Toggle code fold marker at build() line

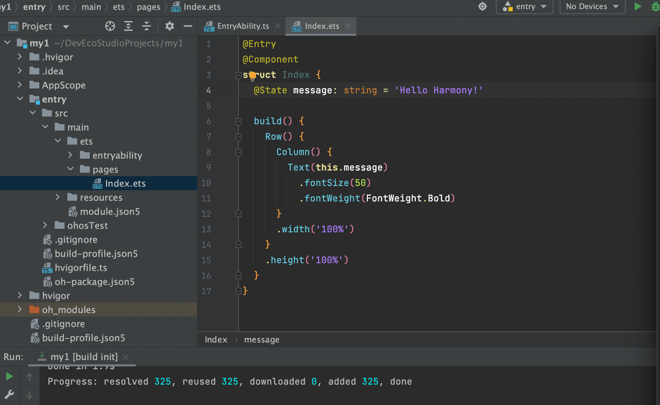(238, 121)
